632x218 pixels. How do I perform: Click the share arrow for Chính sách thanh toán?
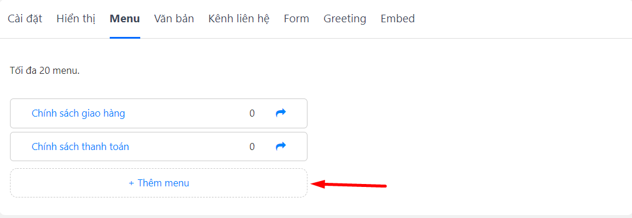coord(280,147)
